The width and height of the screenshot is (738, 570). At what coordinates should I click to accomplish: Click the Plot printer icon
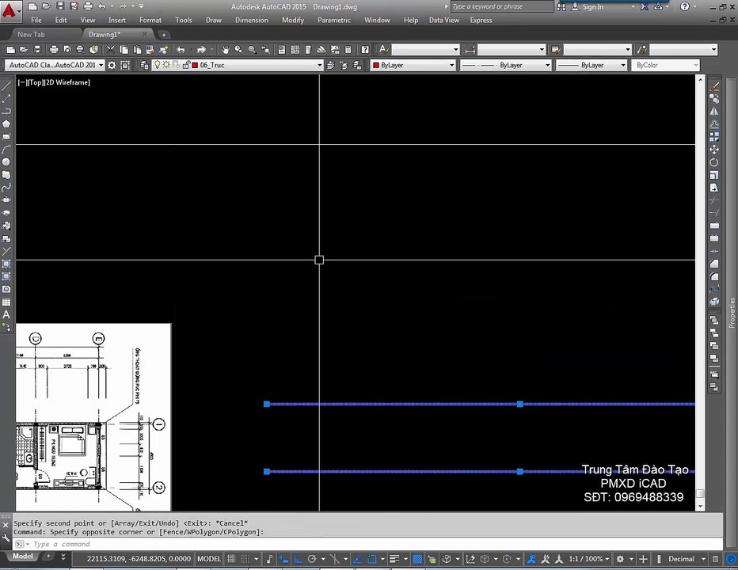pos(54,49)
